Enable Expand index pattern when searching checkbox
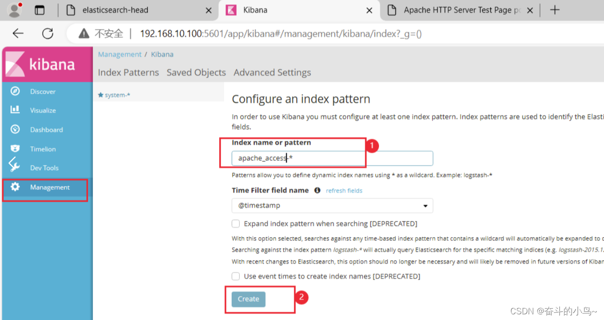This screenshot has width=604, height=320. [x=235, y=223]
